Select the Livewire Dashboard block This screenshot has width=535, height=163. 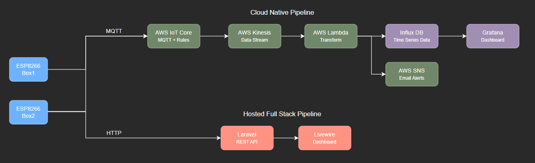325,138
